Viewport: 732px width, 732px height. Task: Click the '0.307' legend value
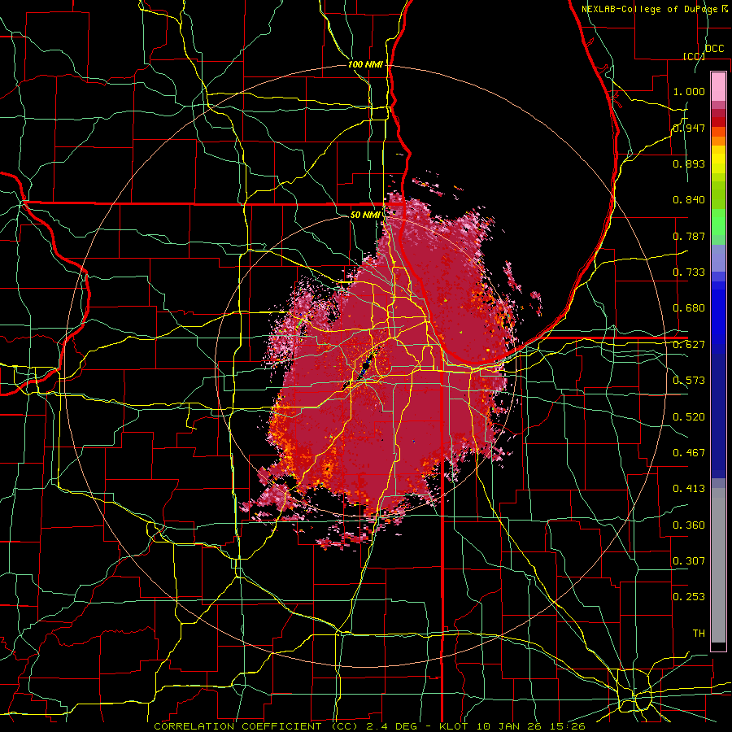tap(689, 560)
